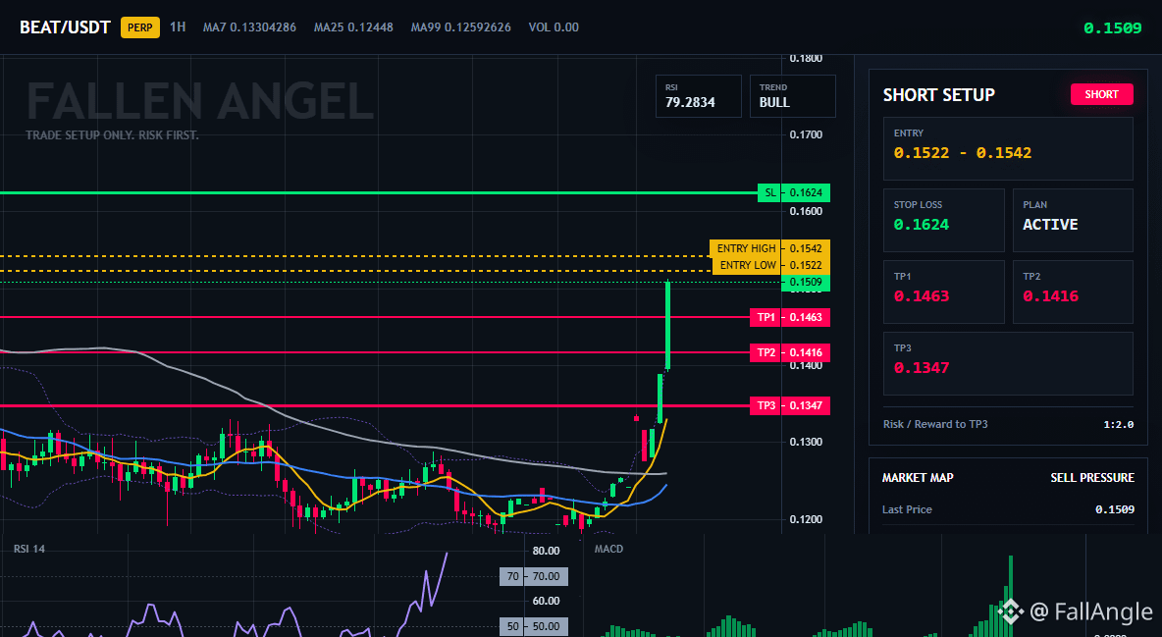The height and width of the screenshot is (637, 1162).
Task: Click the MACD panel label
Action: coord(608,549)
